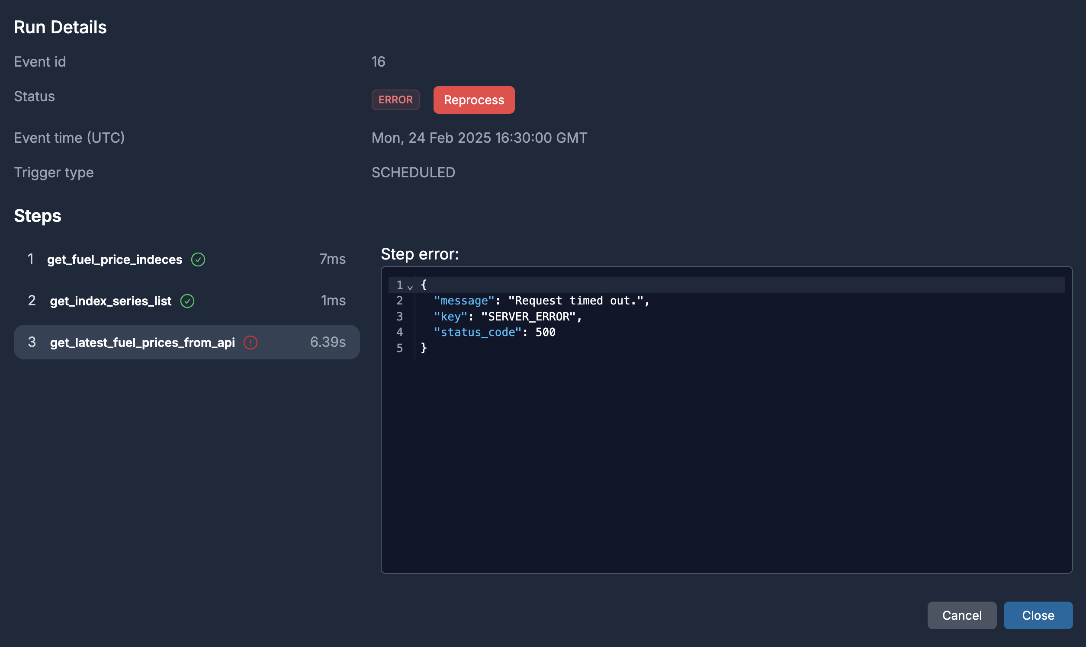Select step 2 get_index_series_list
This screenshot has height=647, width=1086.
tap(111, 301)
